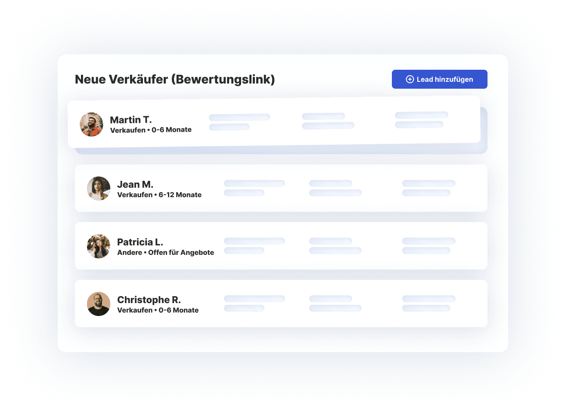Click Christophe R.'s avatar image
565x412 pixels.
point(99,304)
